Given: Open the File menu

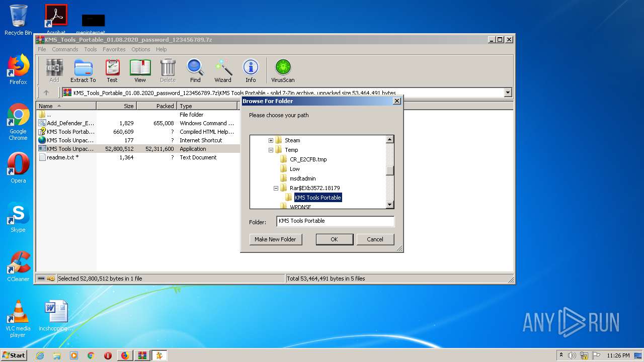Looking at the screenshot, I should [x=42, y=49].
